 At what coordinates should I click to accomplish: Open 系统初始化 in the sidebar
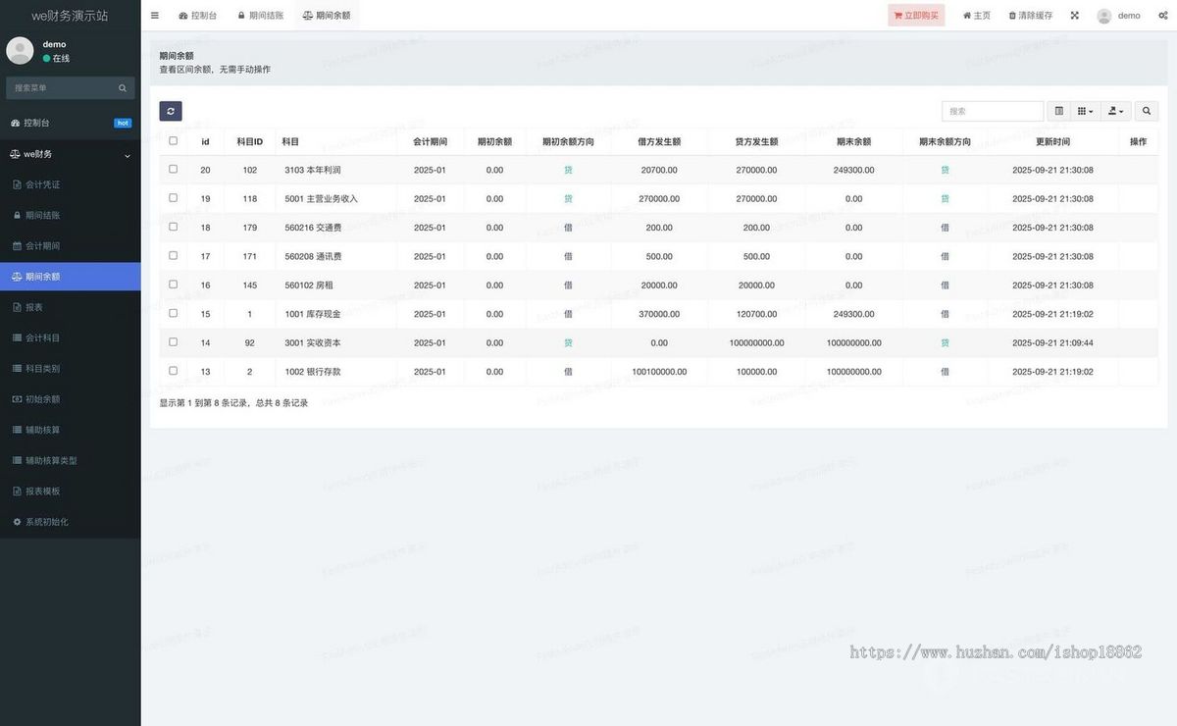71,522
